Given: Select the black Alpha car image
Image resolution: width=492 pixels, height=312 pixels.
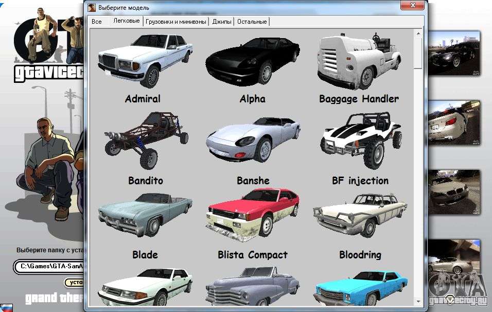Looking at the screenshot, I should 253,61.
